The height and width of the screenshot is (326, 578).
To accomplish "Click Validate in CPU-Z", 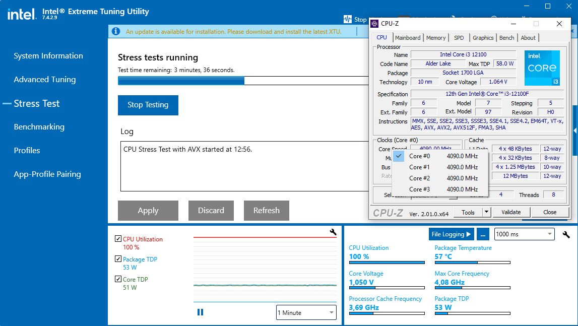I will click(x=511, y=213).
